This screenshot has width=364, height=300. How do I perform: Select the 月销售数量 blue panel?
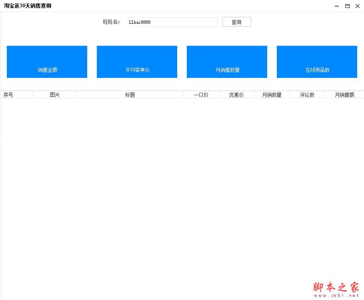tap(227, 61)
